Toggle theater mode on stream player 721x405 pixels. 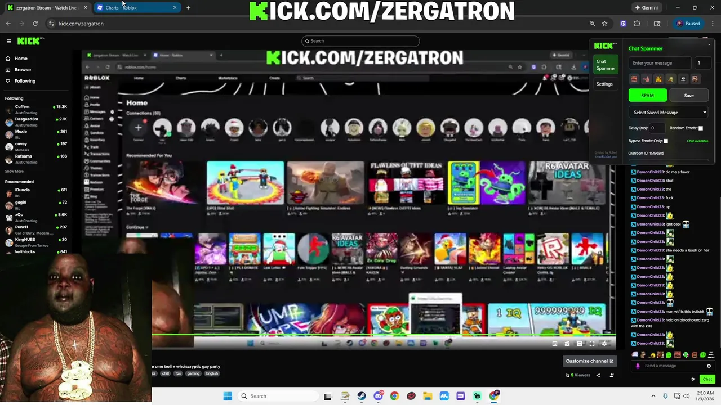(580, 344)
